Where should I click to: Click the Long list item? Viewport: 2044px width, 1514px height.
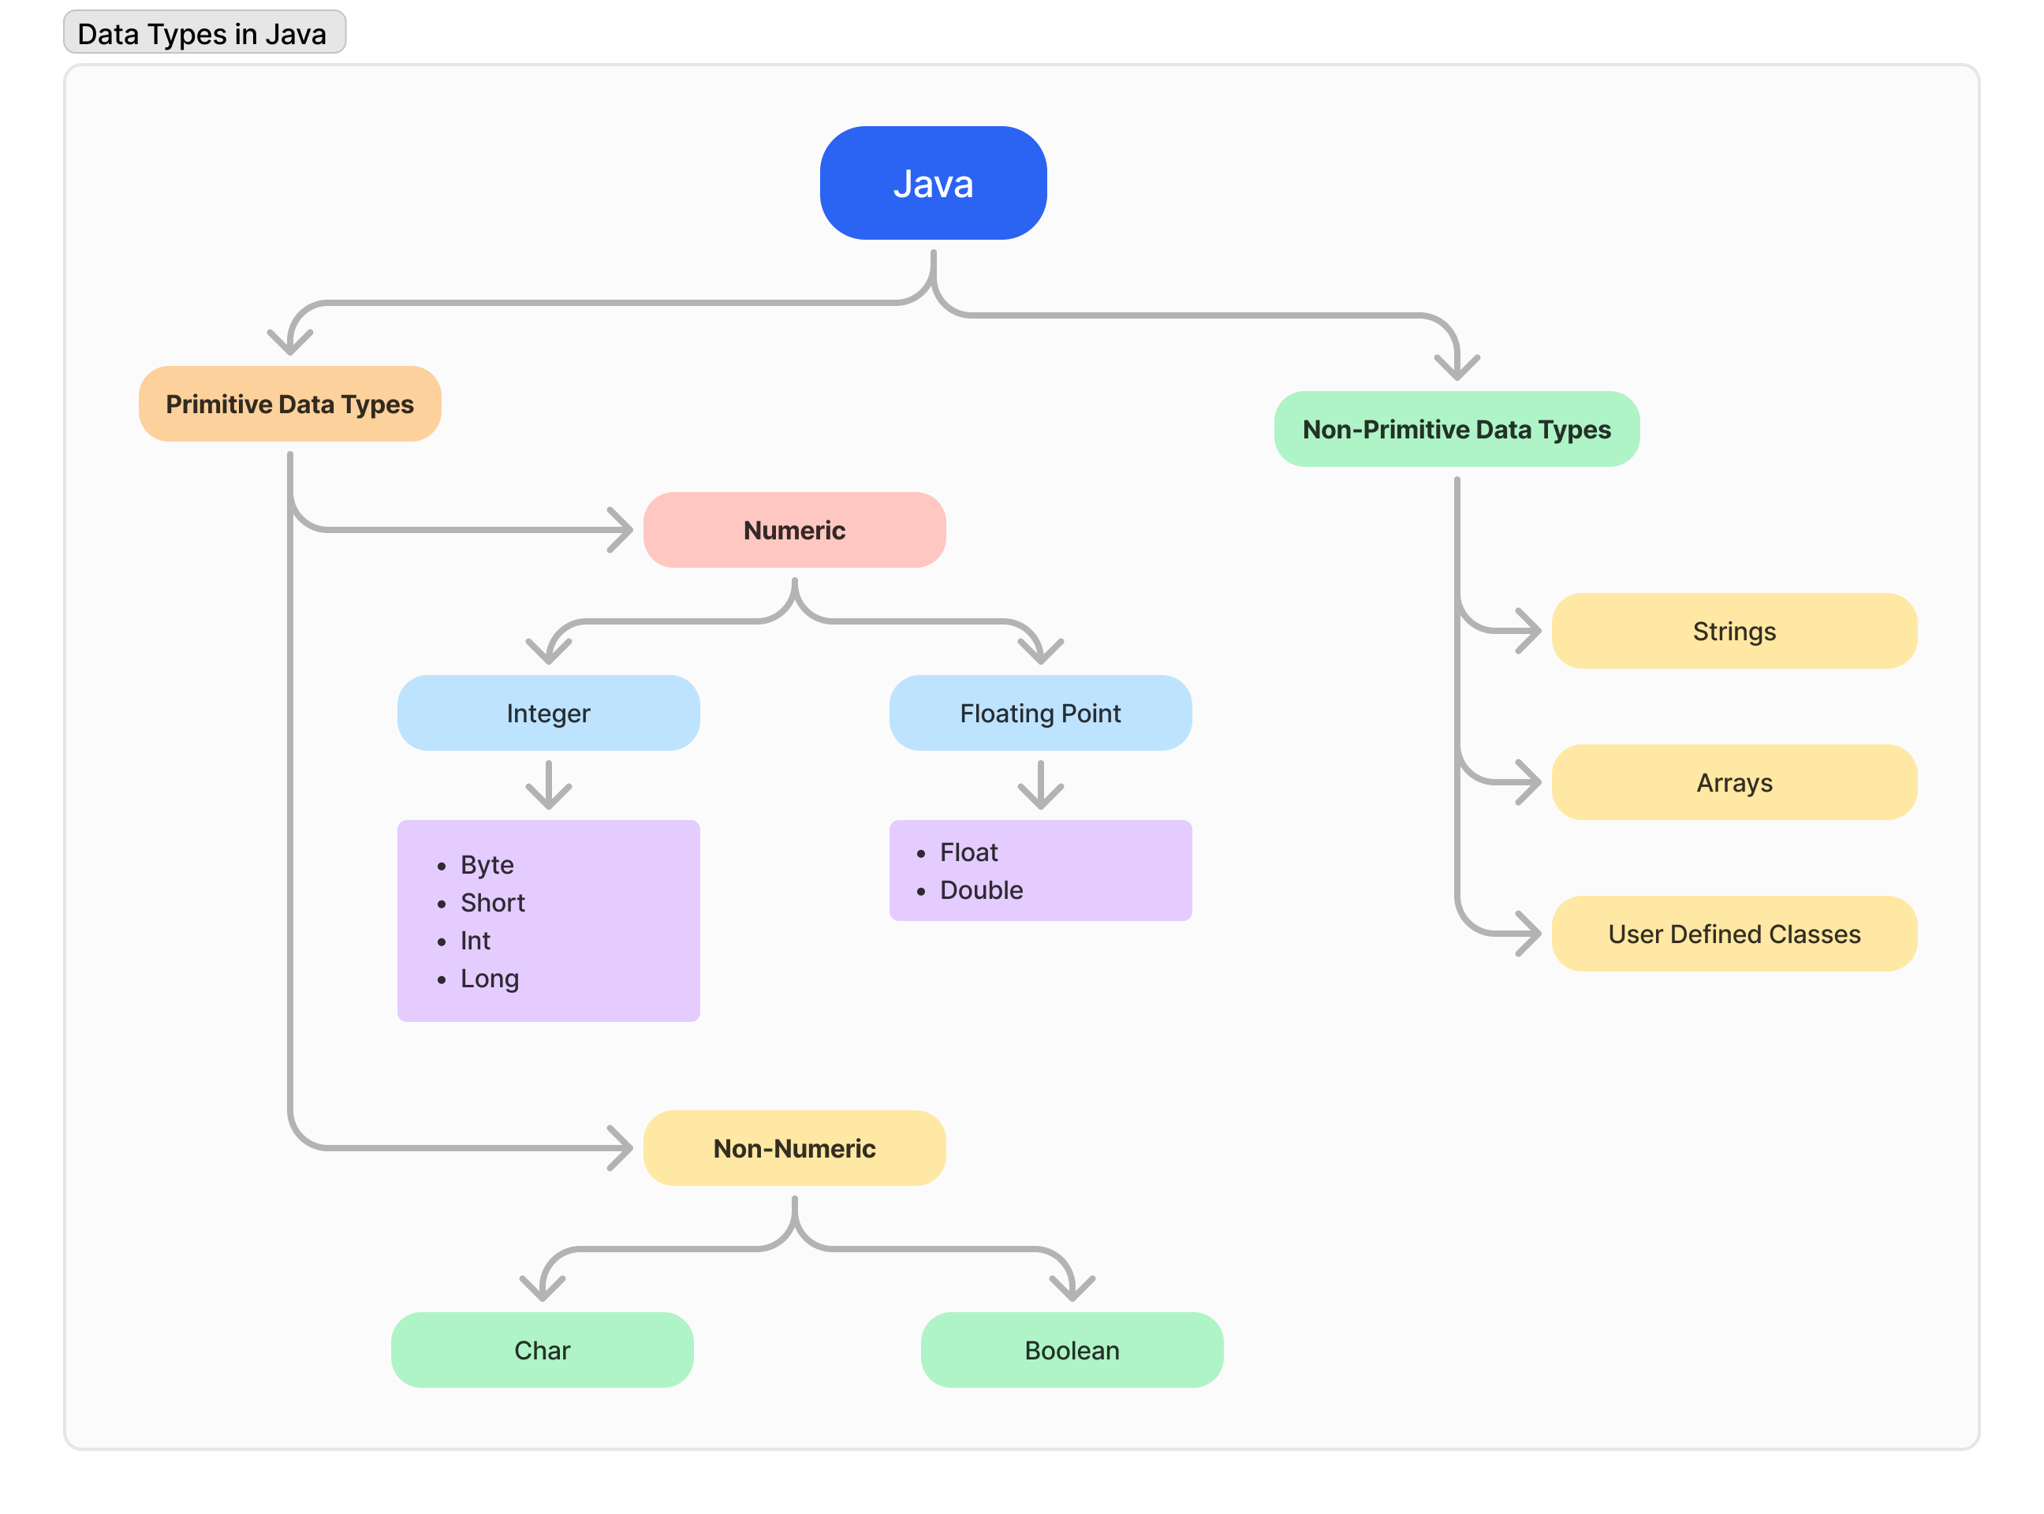click(490, 978)
